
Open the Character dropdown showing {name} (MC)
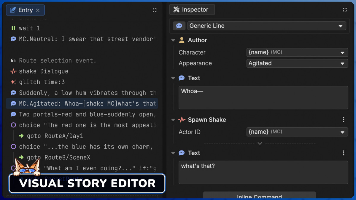click(x=297, y=52)
